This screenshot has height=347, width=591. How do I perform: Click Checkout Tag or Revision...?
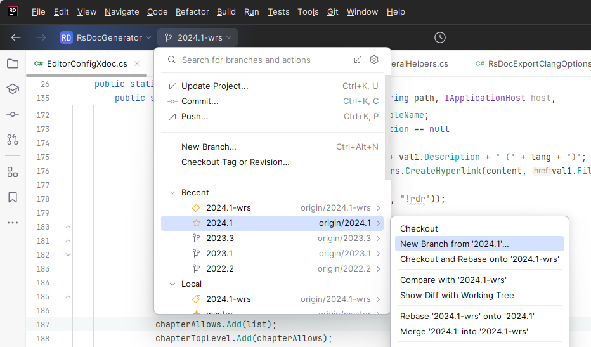(235, 162)
